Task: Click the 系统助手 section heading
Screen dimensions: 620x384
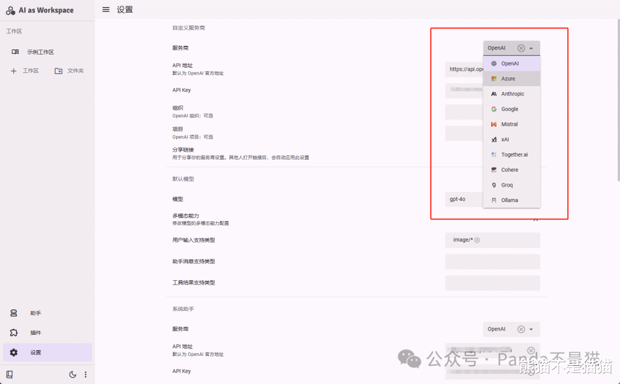Action: 183,308
